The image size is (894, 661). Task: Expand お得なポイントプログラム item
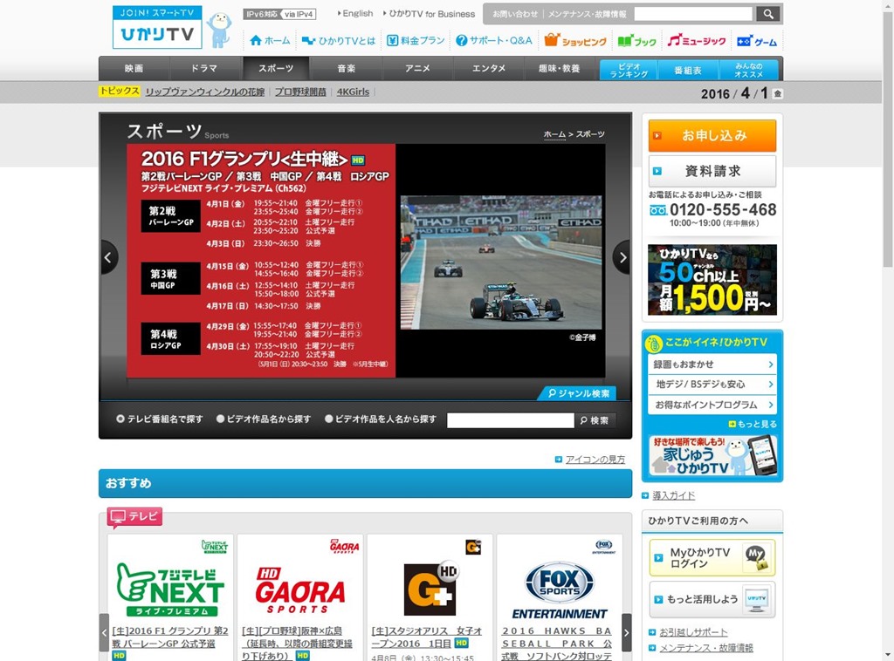click(712, 405)
